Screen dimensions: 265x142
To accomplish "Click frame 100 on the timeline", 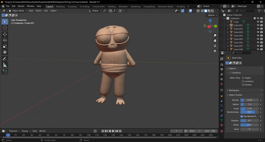I will [x=88, y=135].
